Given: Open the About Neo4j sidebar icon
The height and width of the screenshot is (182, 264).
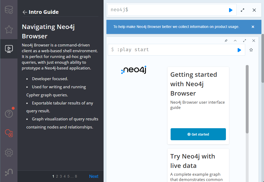Looking at the screenshot, I should (9, 172).
